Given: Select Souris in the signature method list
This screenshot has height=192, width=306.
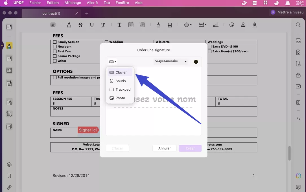Looking at the screenshot, I should [x=120, y=81].
